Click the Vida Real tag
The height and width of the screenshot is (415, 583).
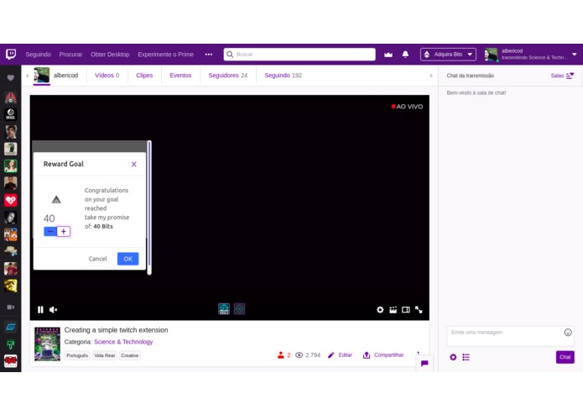pos(105,355)
